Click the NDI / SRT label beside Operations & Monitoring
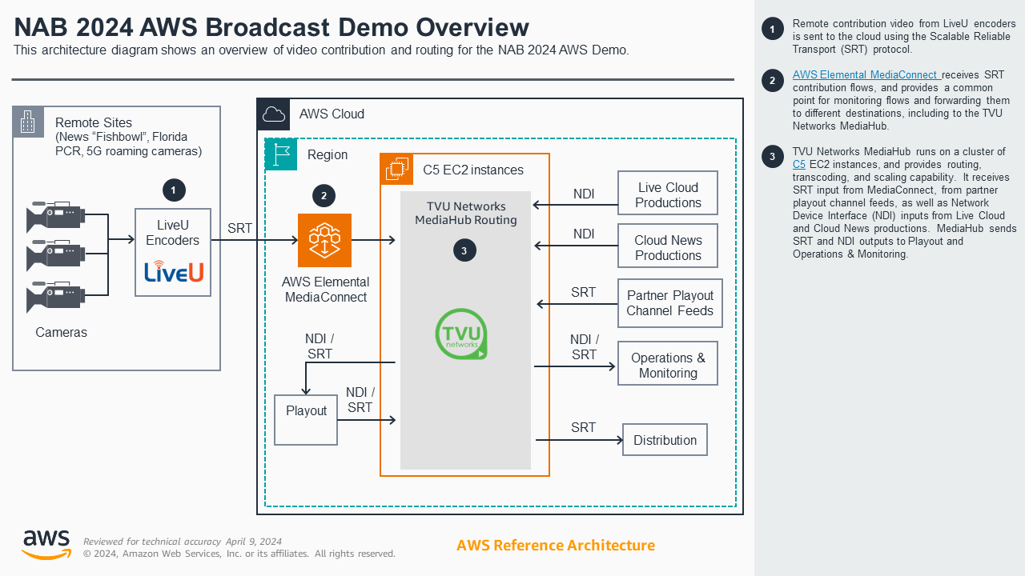The height and width of the screenshot is (576, 1025). [x=585, y=347]
